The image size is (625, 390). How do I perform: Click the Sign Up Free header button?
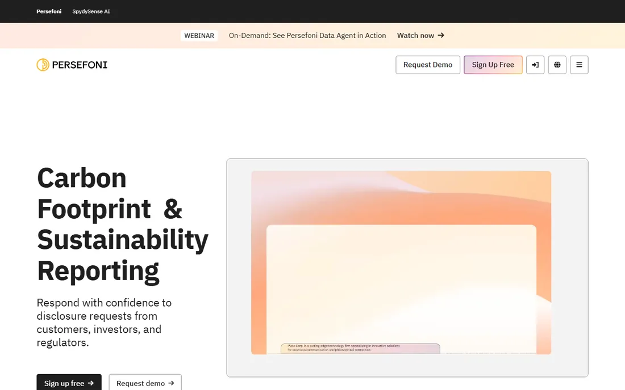pos(493,65)
